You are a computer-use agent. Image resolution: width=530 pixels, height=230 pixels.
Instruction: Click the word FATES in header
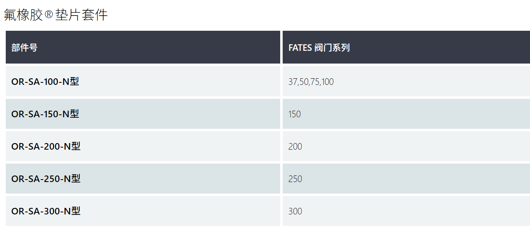point(300,48)
